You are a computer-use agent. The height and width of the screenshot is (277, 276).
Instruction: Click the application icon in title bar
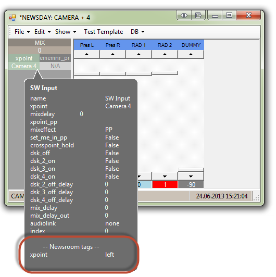(x=12, y=18)
